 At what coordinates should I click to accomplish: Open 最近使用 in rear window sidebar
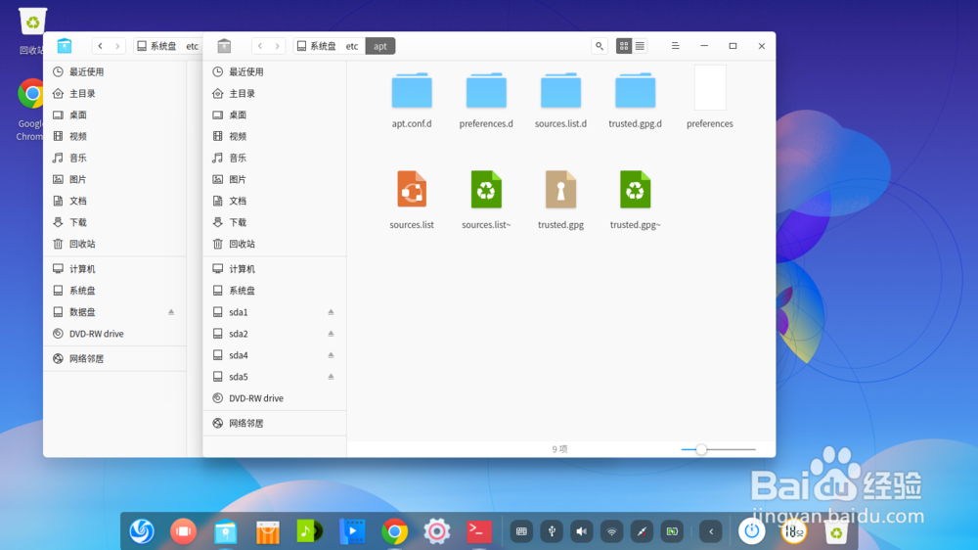pyautogui.click(x=114, y=71)
